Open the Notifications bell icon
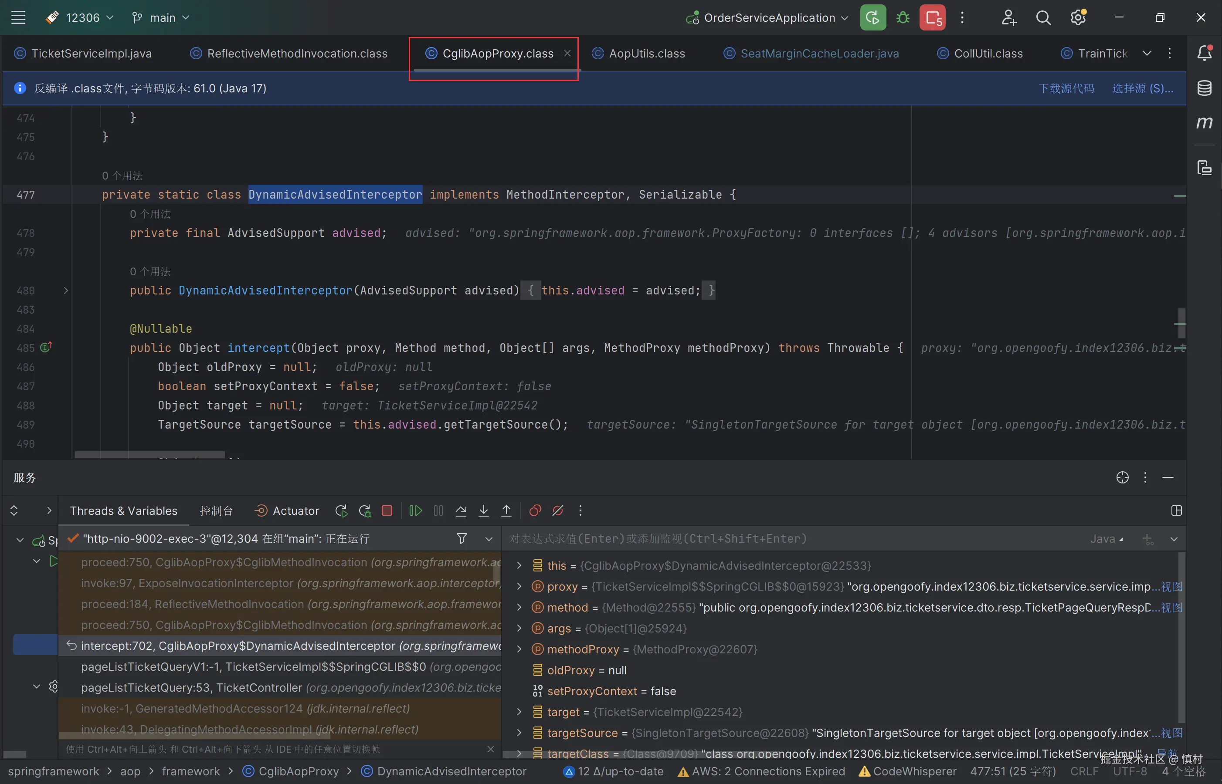The height and width of the screenshot is (784, 1222). click(x=1204, y=53)
